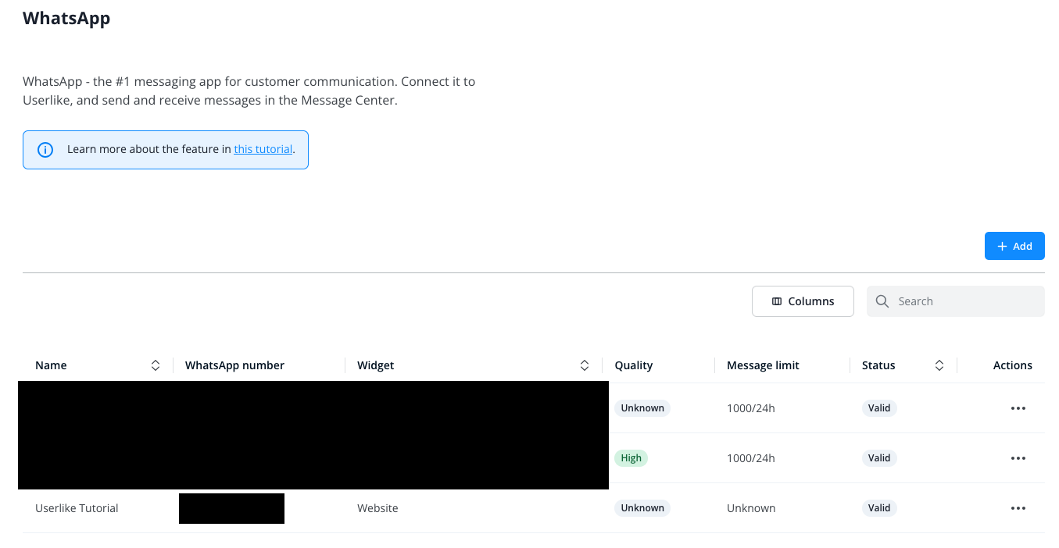Viewport: 1059px width, 548px height.
Task: Sort table by Widget column arrows
Action: coord(585,365)
